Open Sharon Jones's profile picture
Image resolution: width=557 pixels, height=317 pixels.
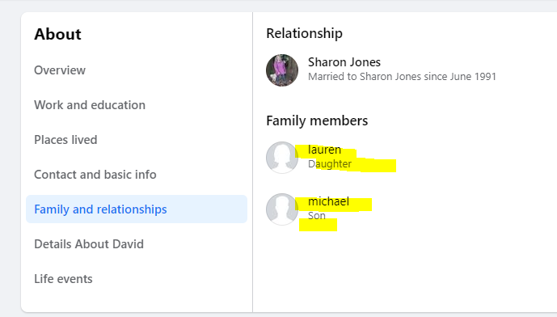tap(282, 70)
